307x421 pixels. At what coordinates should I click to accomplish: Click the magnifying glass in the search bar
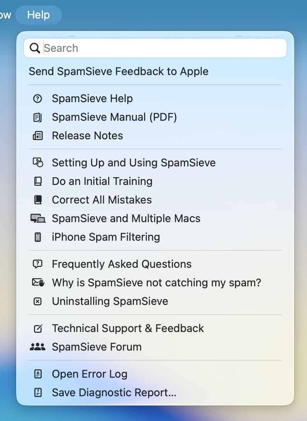pyautogui.click(x=35, y=48)
